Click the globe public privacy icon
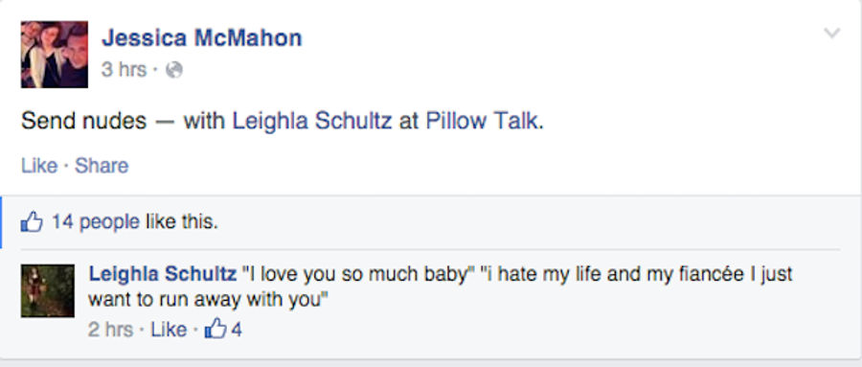The image size is (862, 367). 174,70
